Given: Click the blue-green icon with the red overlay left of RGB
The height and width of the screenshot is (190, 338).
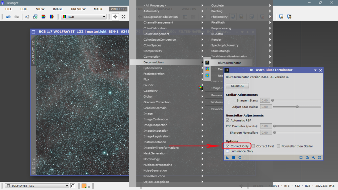Looking at the screenshot, I should 52,16.
